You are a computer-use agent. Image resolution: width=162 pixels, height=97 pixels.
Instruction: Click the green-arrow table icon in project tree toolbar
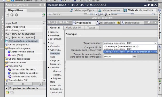[x=44, y=15]
